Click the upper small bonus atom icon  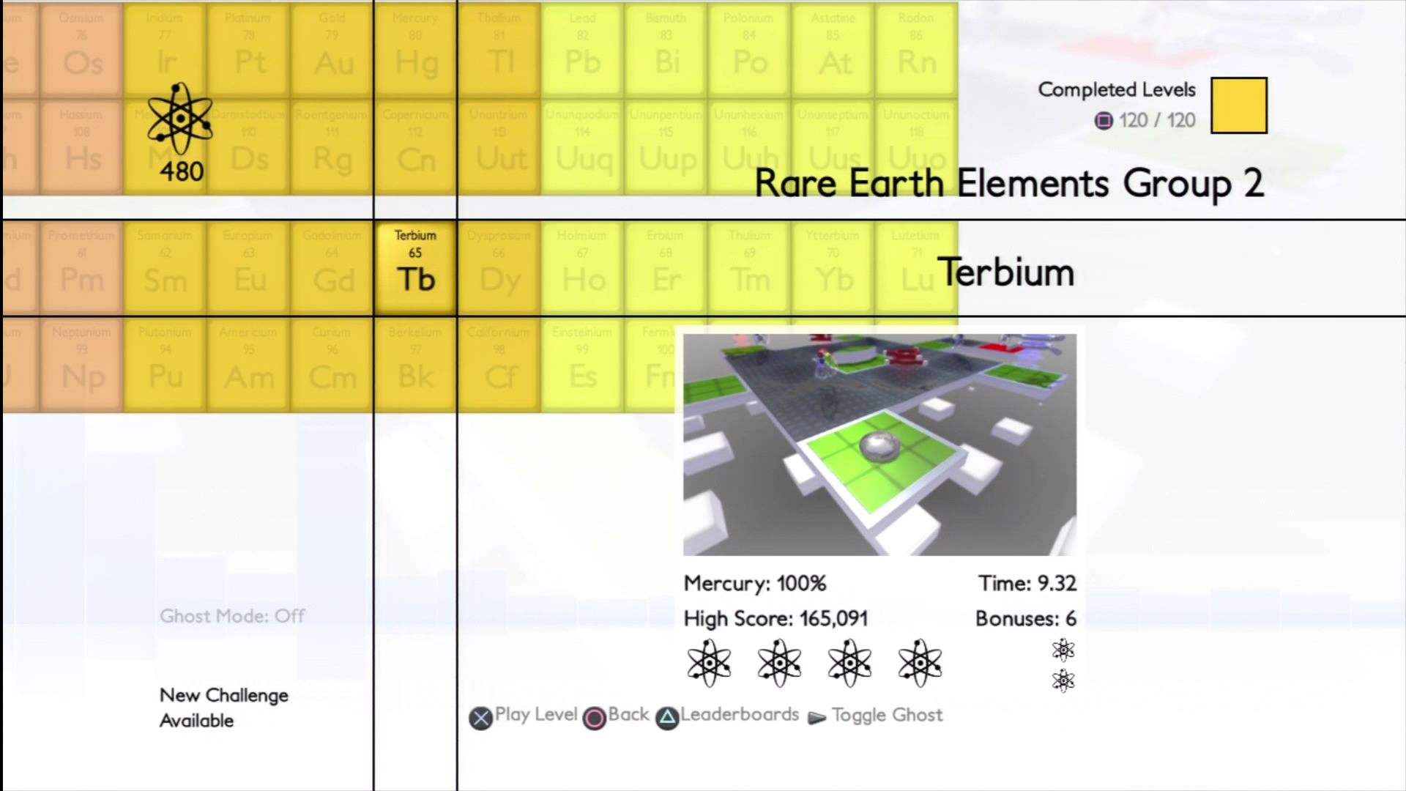[1063, 650]
